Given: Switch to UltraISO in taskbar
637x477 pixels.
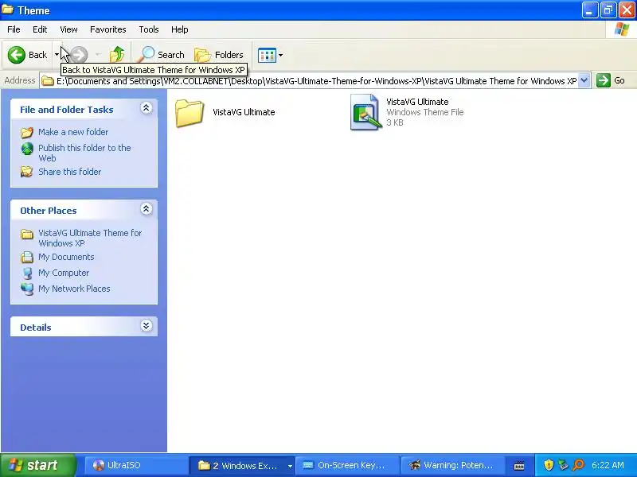Looking at the screenshot, I should tap(136, 465).
